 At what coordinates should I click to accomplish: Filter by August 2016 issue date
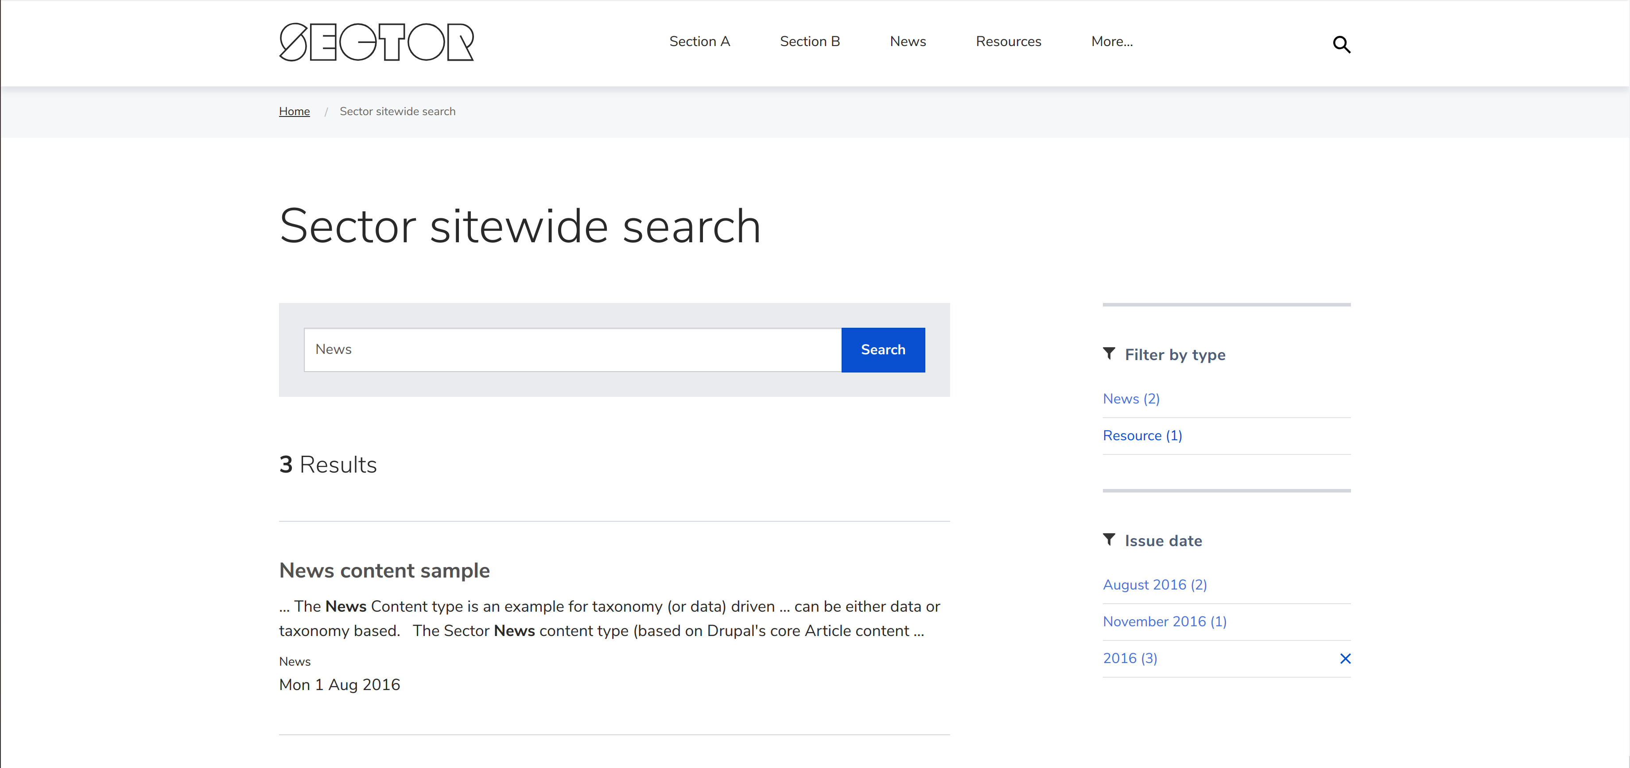1154,585
